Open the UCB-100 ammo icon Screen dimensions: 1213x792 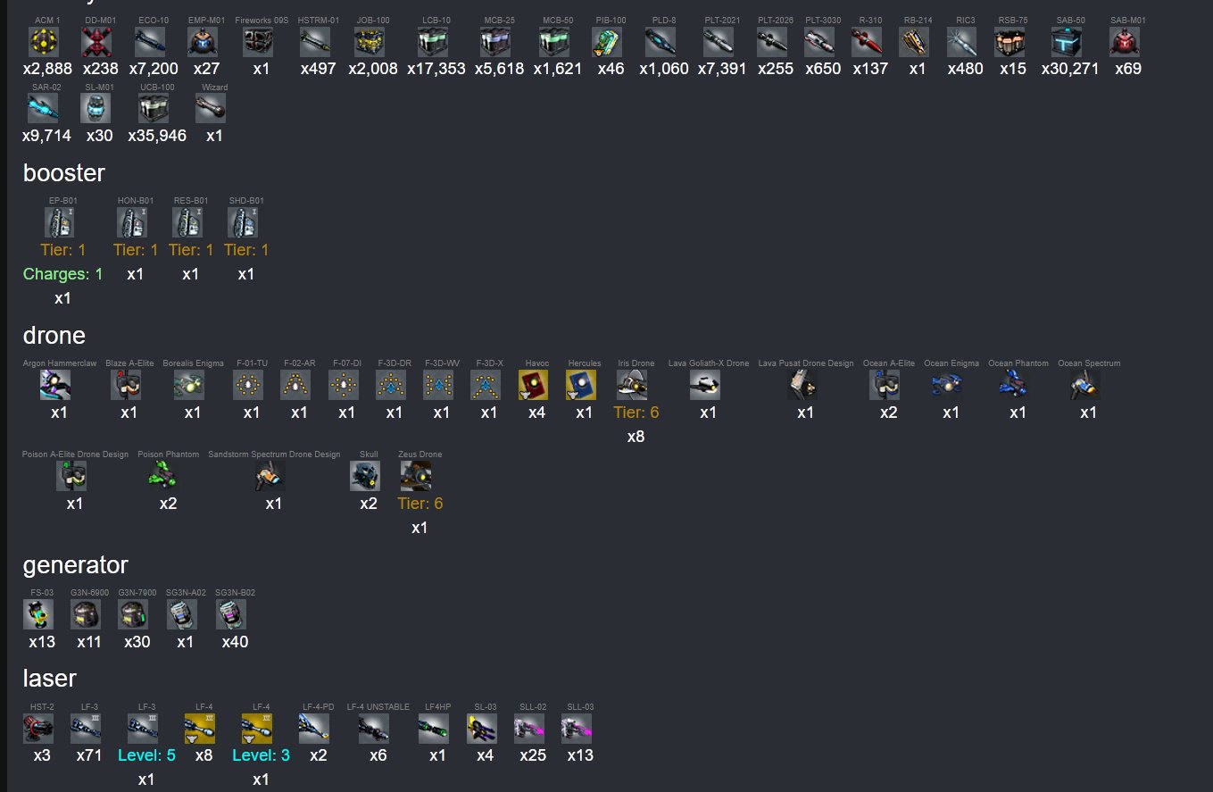coord(154,108)
